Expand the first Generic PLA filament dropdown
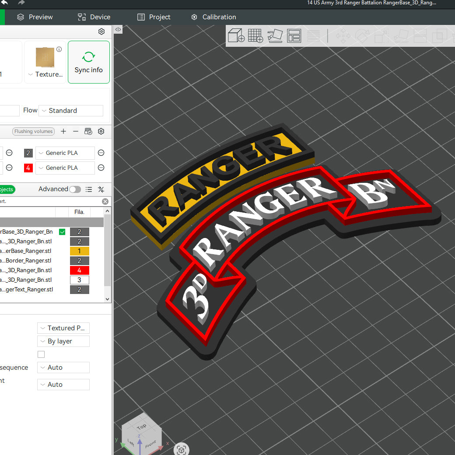Viewport: 455px width, 455px height. [x=65, y=153]
